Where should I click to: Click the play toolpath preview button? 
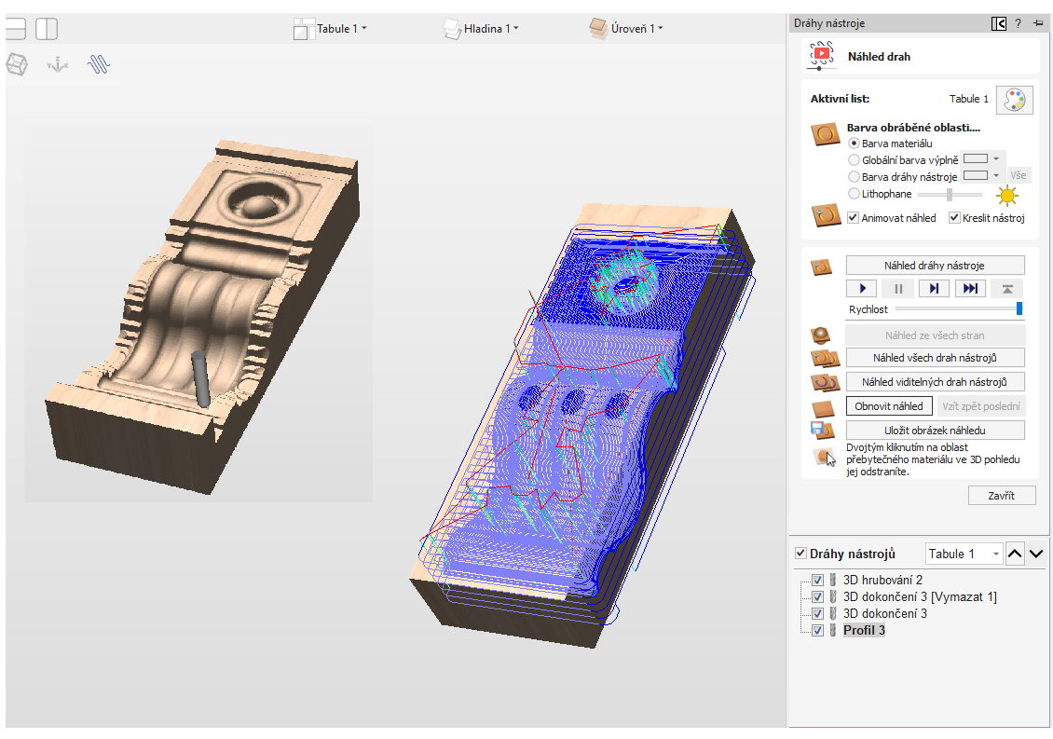pos(863,289)
